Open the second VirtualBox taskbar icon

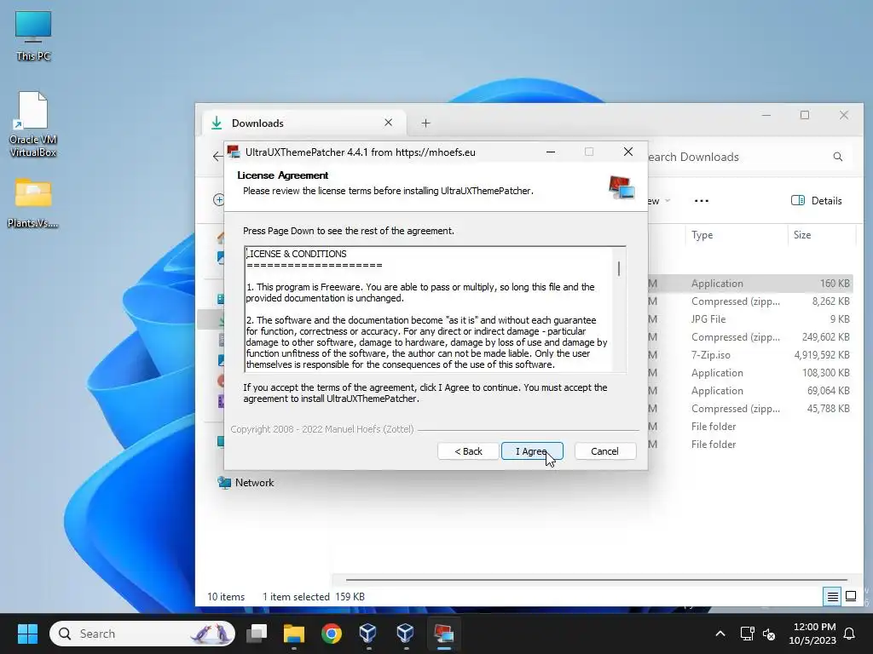pos(405,634)
